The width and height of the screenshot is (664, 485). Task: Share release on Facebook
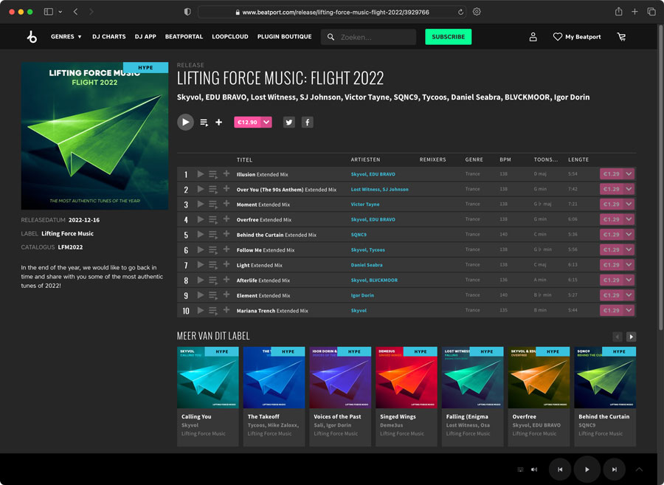coord(307,123)
